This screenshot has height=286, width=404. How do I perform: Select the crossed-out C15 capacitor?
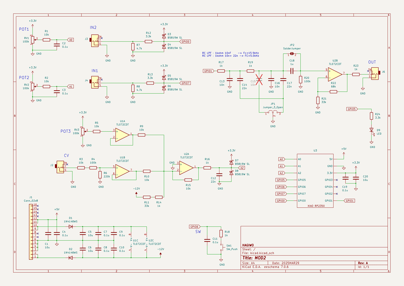[259, 80]
